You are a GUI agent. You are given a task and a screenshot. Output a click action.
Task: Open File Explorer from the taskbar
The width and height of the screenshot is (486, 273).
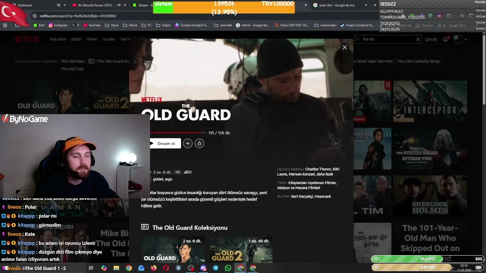[x=116, y=268]
